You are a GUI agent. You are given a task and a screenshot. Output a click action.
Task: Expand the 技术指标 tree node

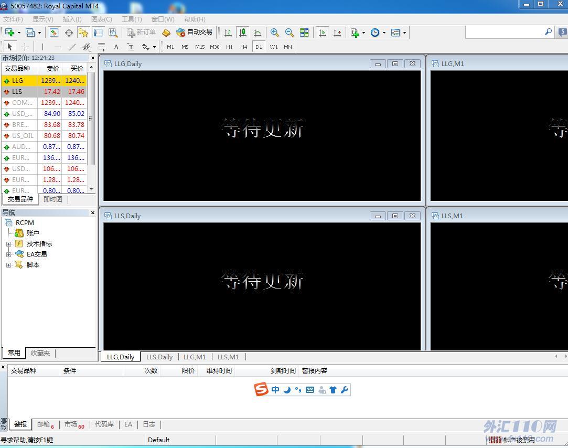(9, 244)
